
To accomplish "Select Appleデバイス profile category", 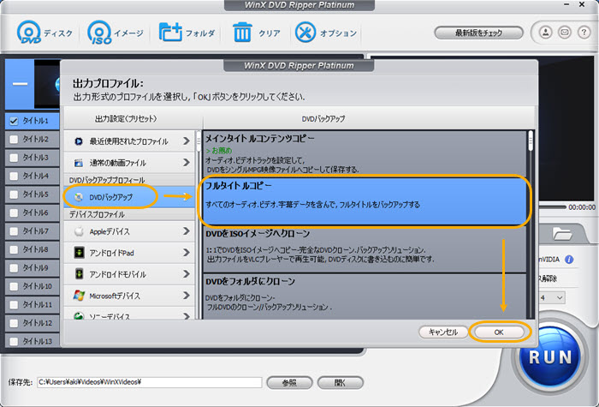I will click(x=129, y=231).
